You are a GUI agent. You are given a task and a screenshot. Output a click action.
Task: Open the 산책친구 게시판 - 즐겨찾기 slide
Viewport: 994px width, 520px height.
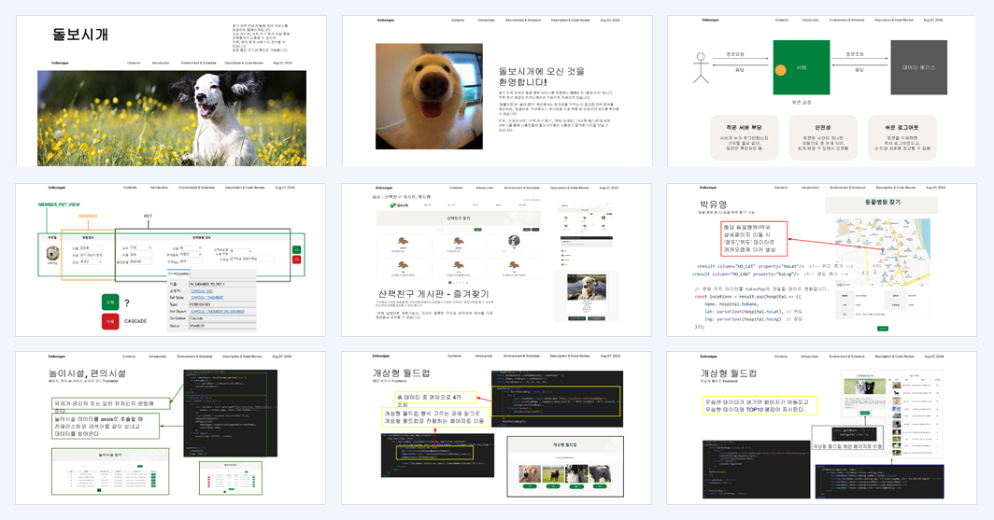(x=496, y=260)
